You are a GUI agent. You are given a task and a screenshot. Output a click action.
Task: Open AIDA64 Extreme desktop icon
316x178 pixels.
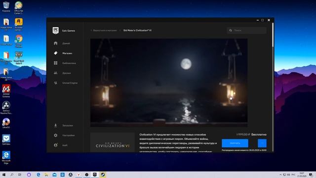6,91
